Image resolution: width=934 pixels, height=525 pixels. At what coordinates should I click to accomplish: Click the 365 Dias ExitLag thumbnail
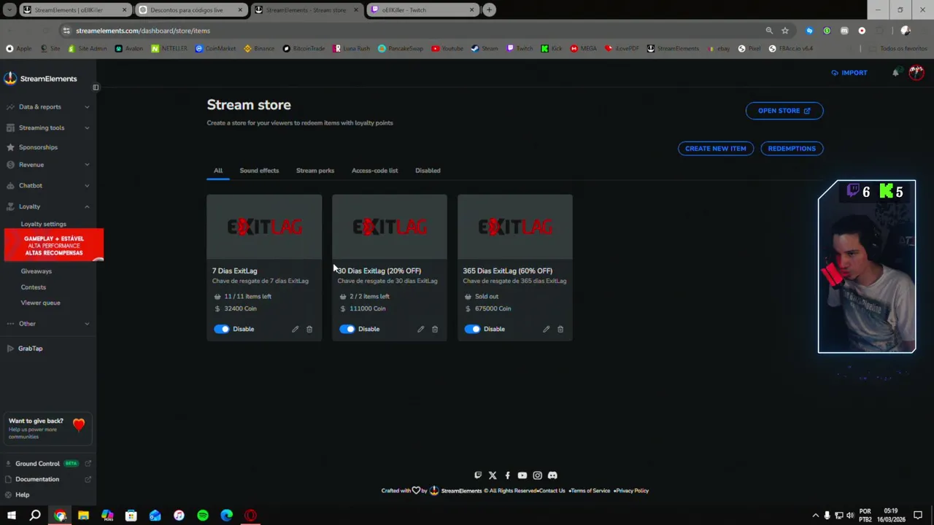pos(515,227)
